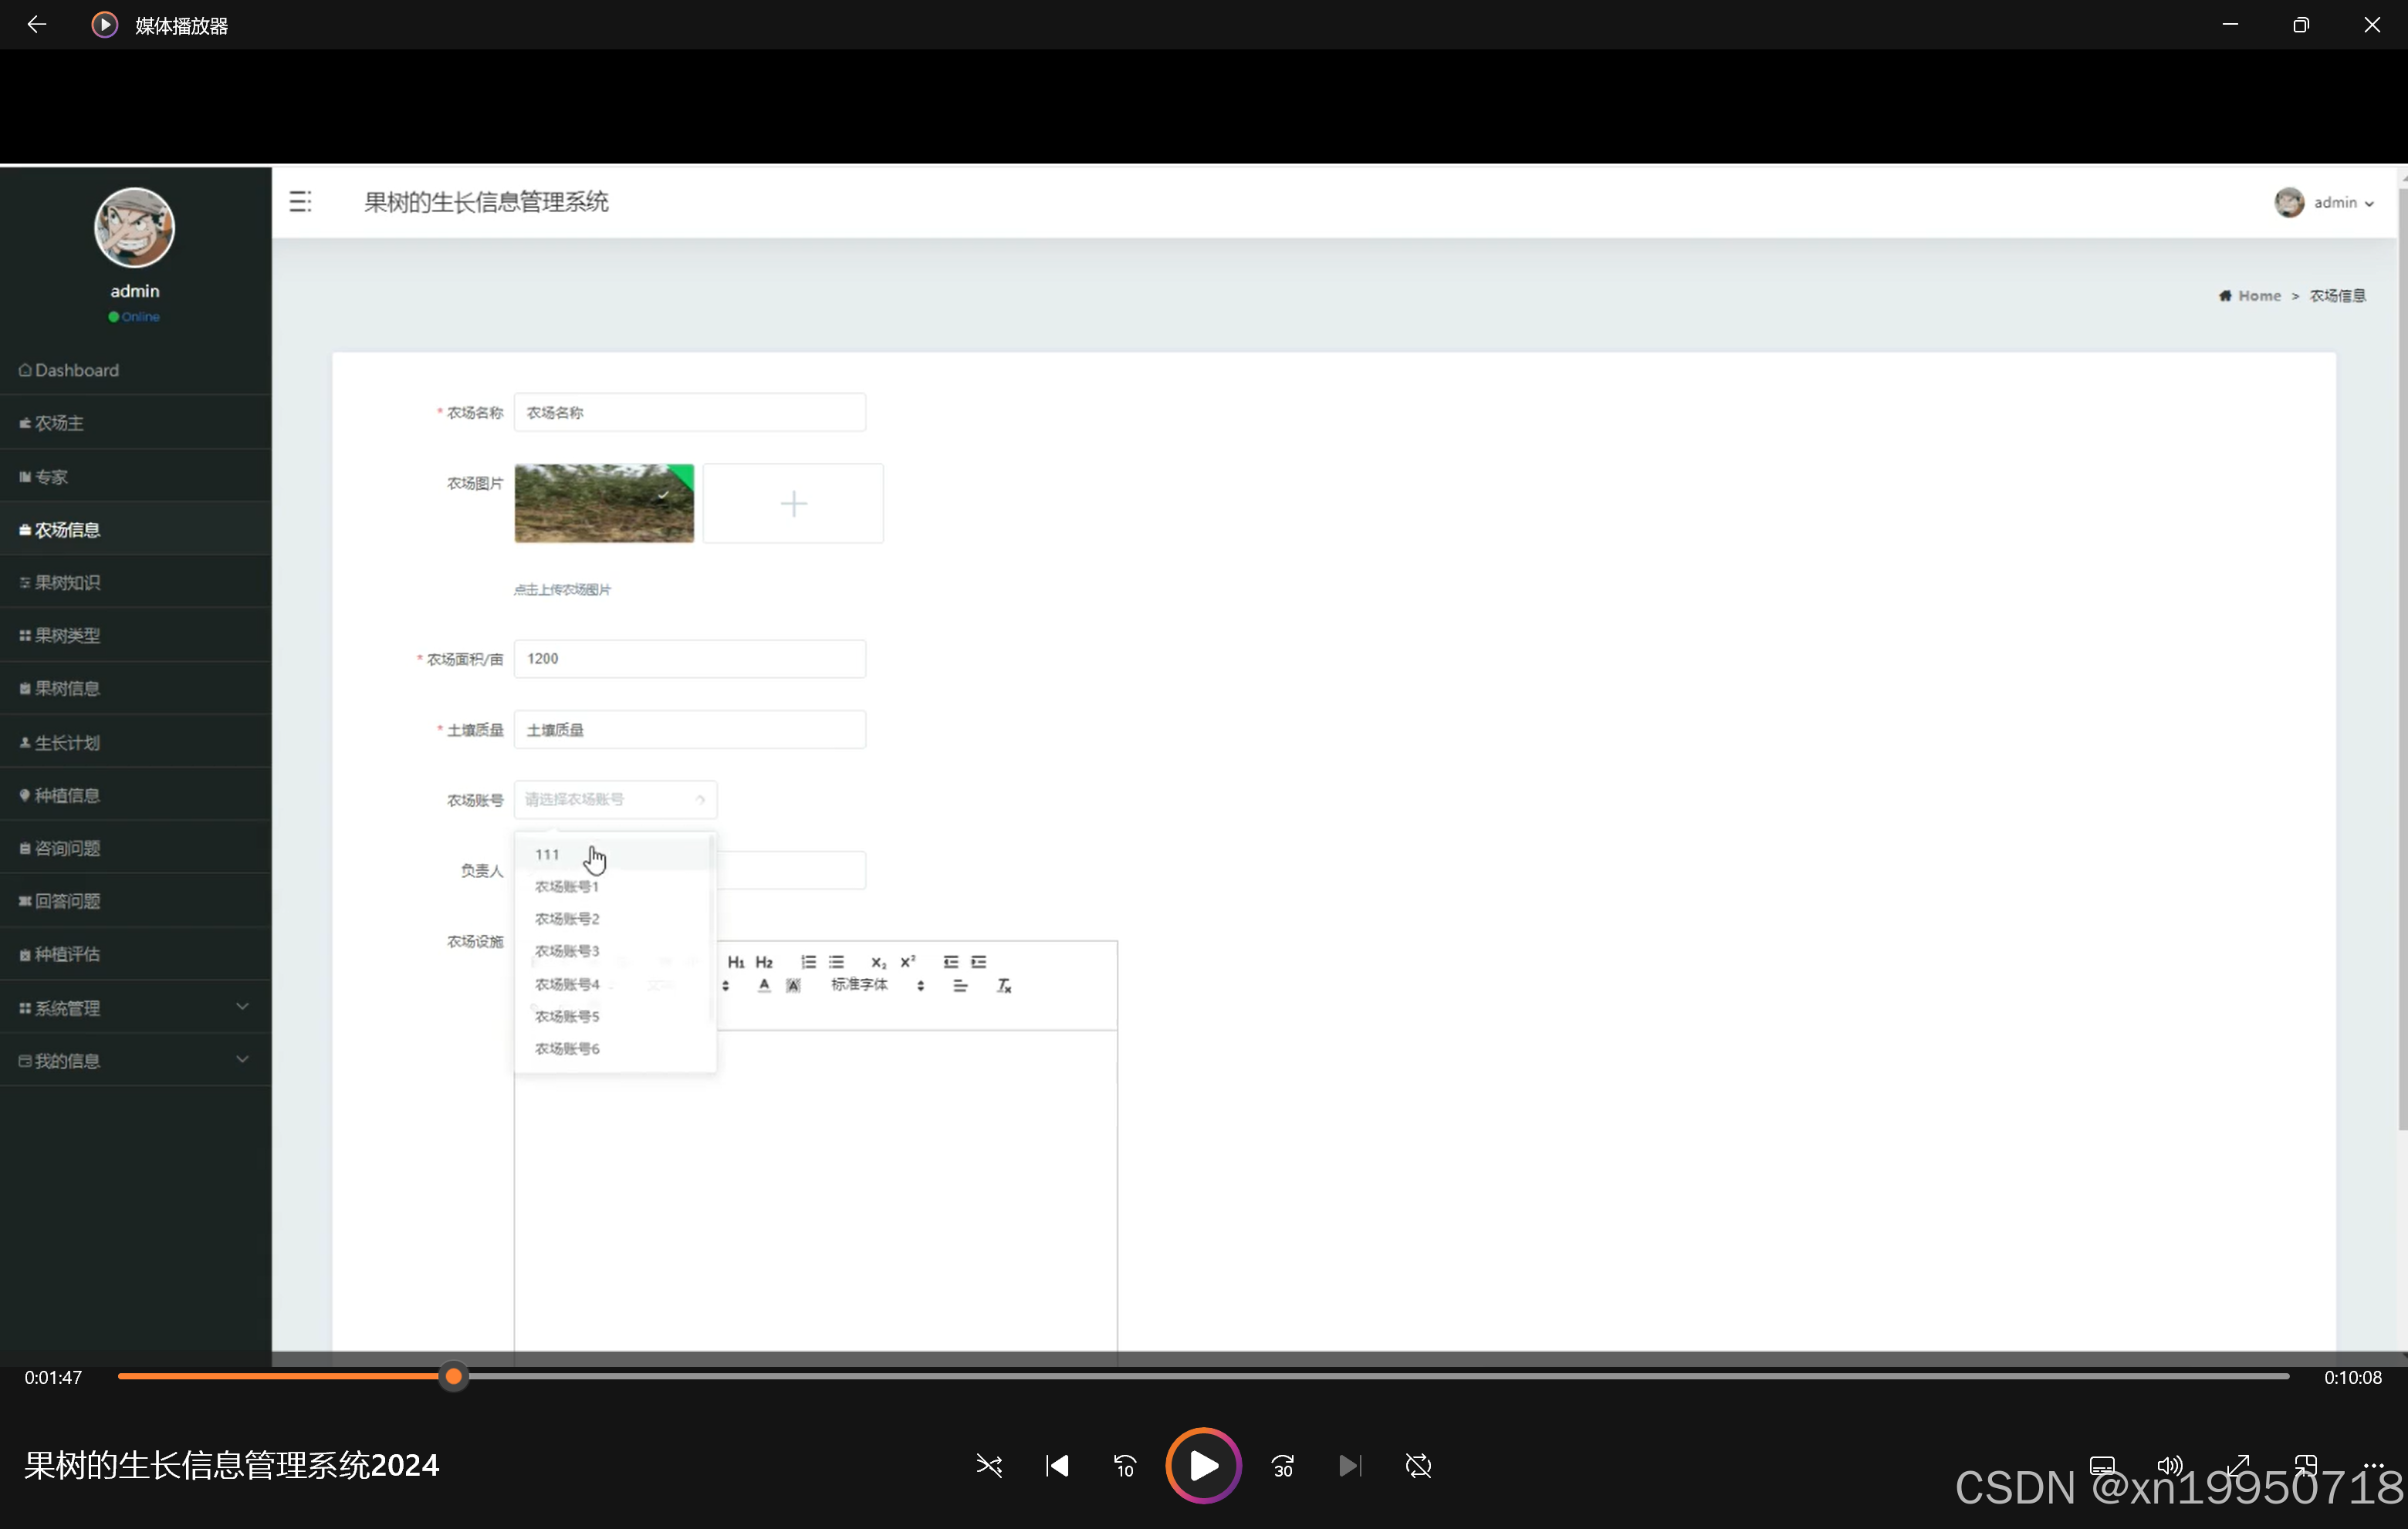Viewport: 2408px width, 1529px height.
Task: Skip to next track
Action: (1350, 1466)
